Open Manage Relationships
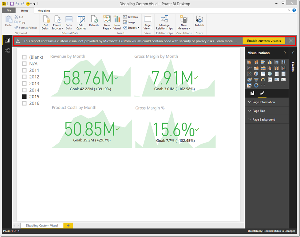Viewport: 300px width, 237px height. tap(164, 22)
